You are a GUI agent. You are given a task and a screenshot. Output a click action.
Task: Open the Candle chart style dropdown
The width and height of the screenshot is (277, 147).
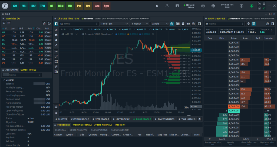[x=159, y=24]
